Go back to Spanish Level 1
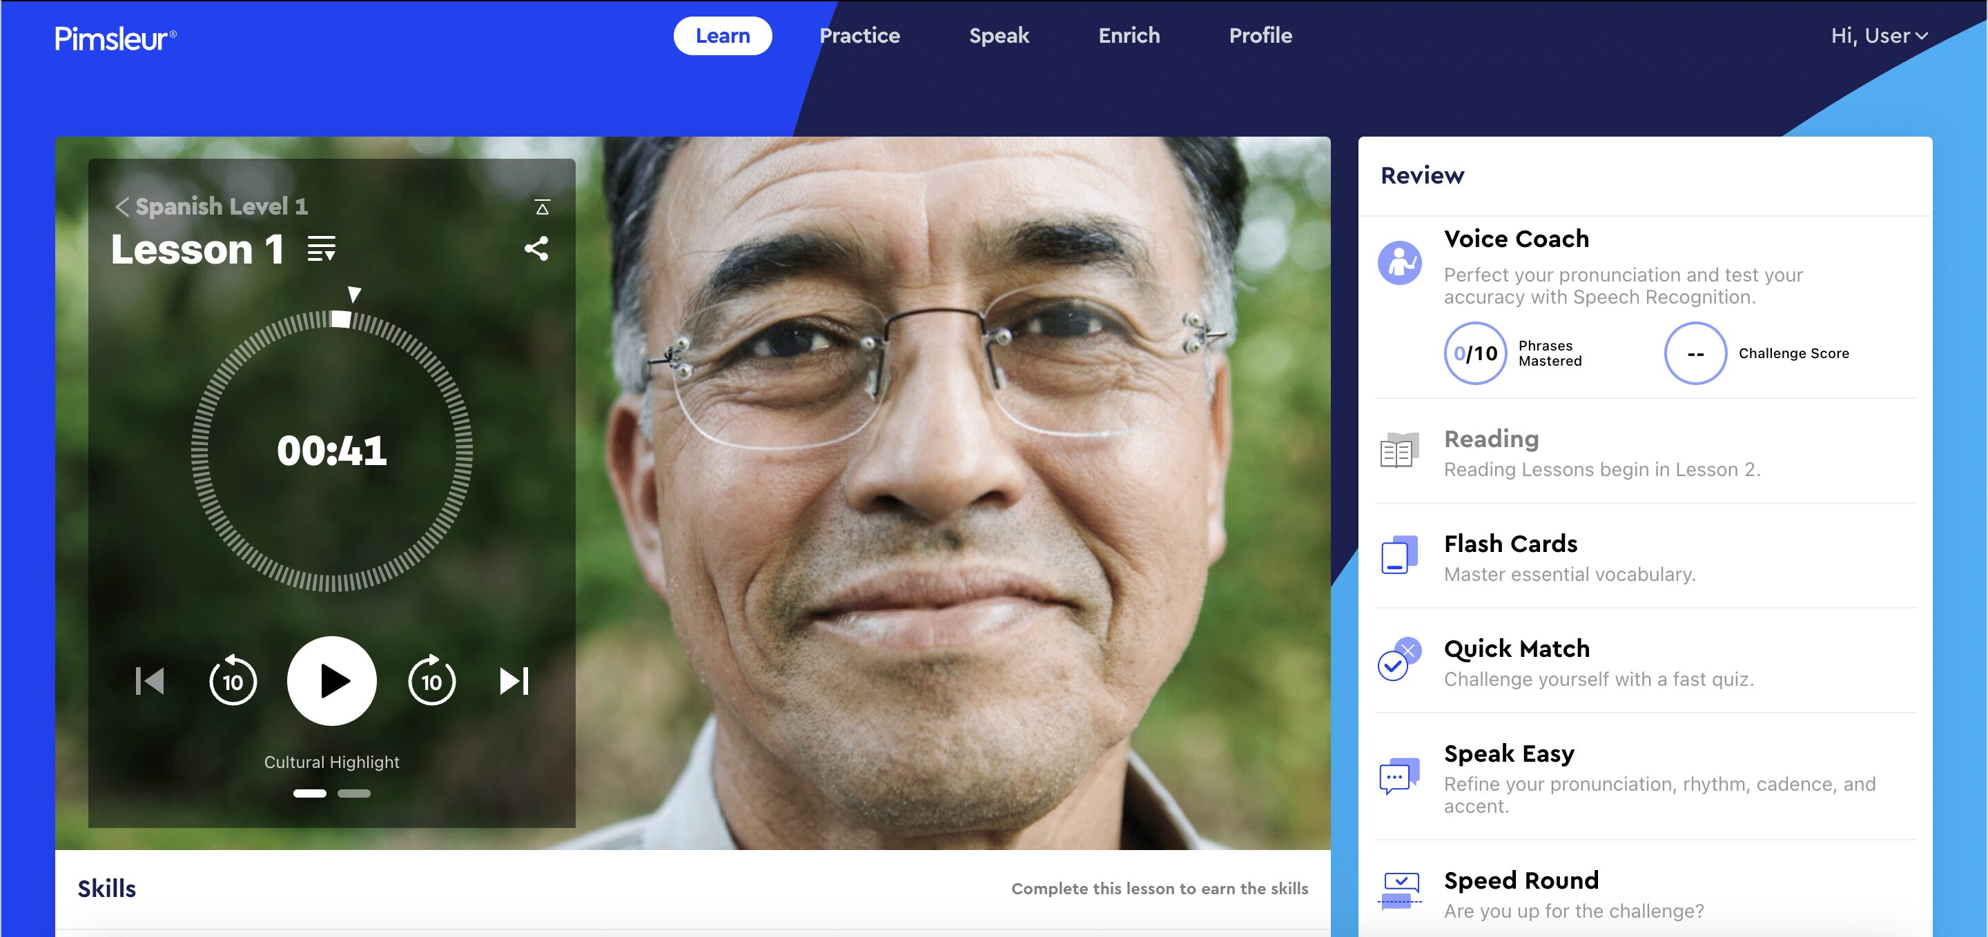Viewport: 1988px width, 937px height. (211, 206)
